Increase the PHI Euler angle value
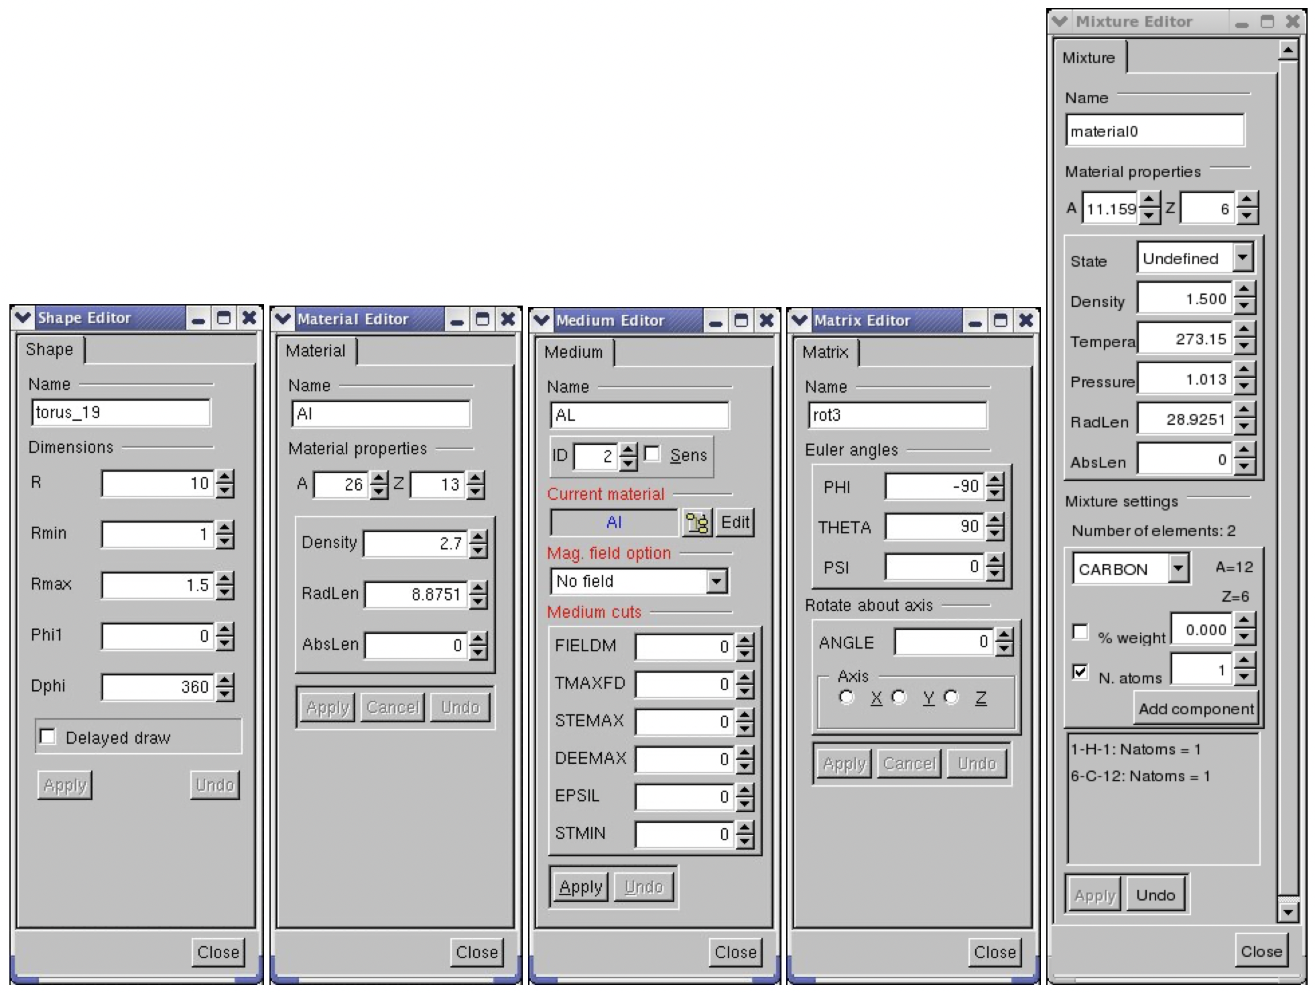 (995, 480)
